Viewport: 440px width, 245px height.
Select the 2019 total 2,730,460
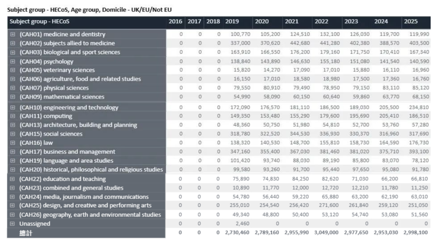point(237,233)
